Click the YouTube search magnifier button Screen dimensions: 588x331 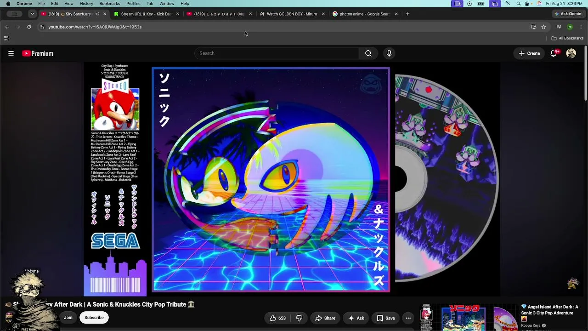tap(368, 53)
